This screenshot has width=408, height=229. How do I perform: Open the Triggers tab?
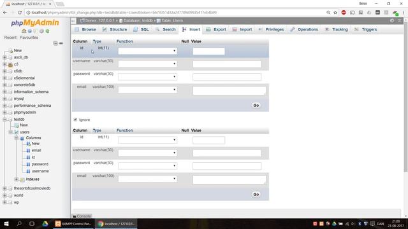point(365,30)
